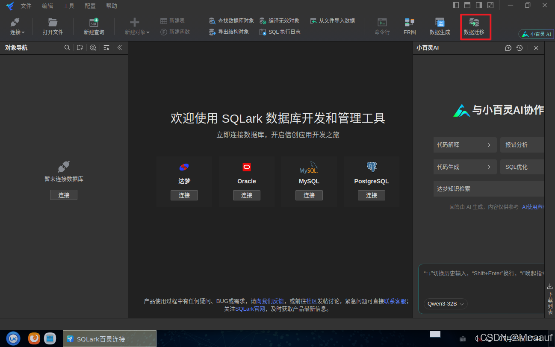Open the 社区 link
Screen dimensions: 555x347
click(x=311, y=301)
